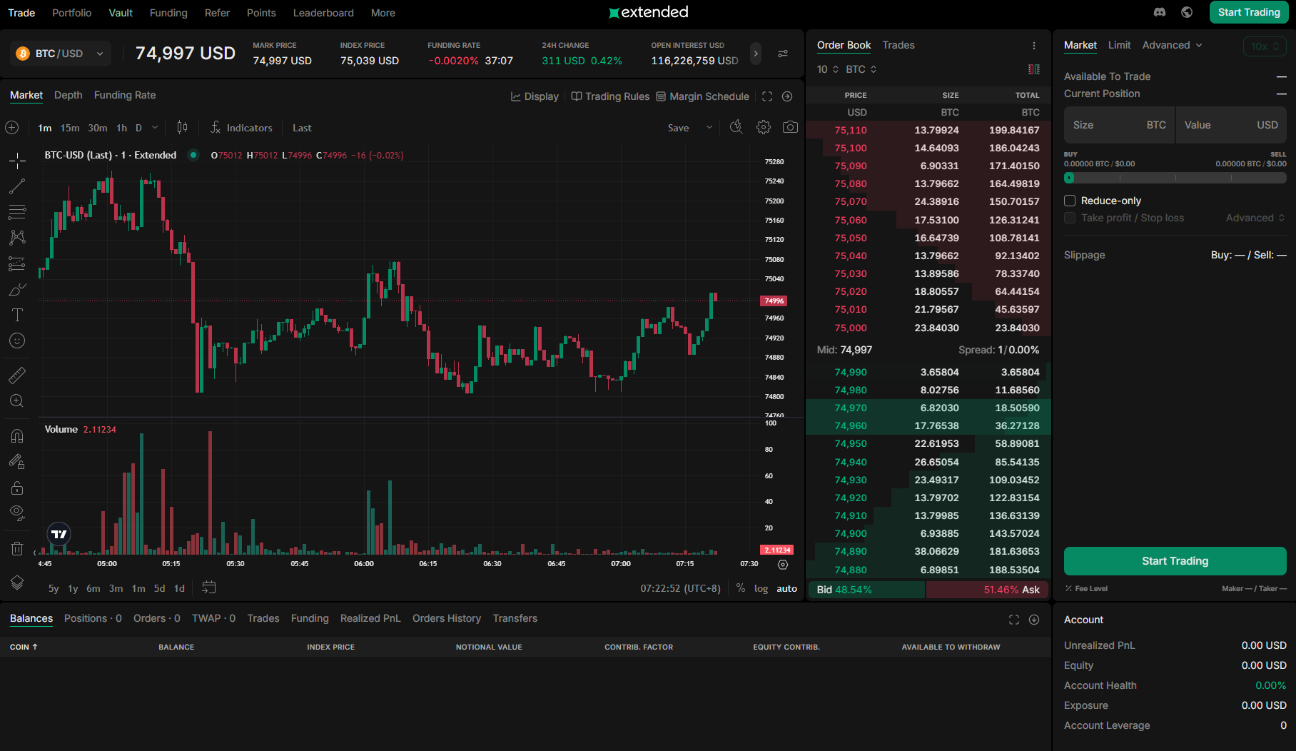Open chart settings gear icon
This screenshot has width=1296, height=751.
click(764, 127)
